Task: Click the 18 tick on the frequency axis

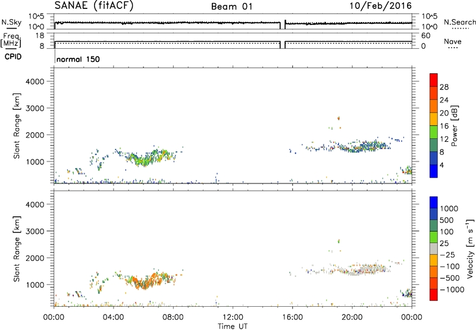Action: pos(40,35)
